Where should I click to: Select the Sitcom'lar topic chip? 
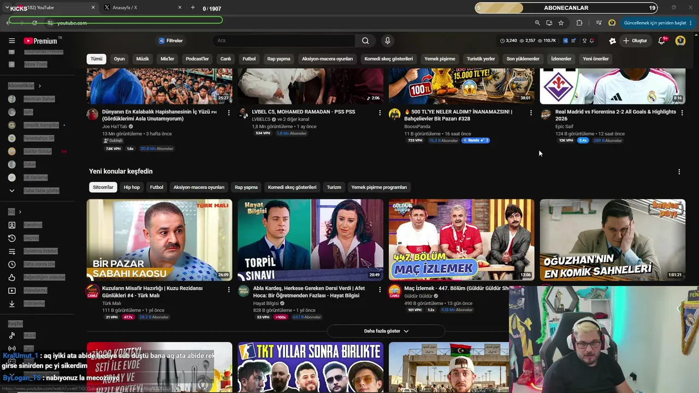coord(103,187)
